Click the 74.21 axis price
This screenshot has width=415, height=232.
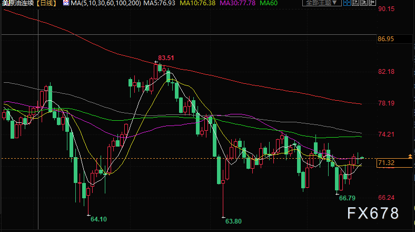[x=387, y=134]
